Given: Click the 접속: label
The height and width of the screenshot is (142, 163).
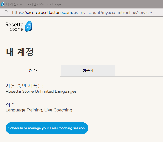Looking at the screenshot, I should click(x=11, y=105).
